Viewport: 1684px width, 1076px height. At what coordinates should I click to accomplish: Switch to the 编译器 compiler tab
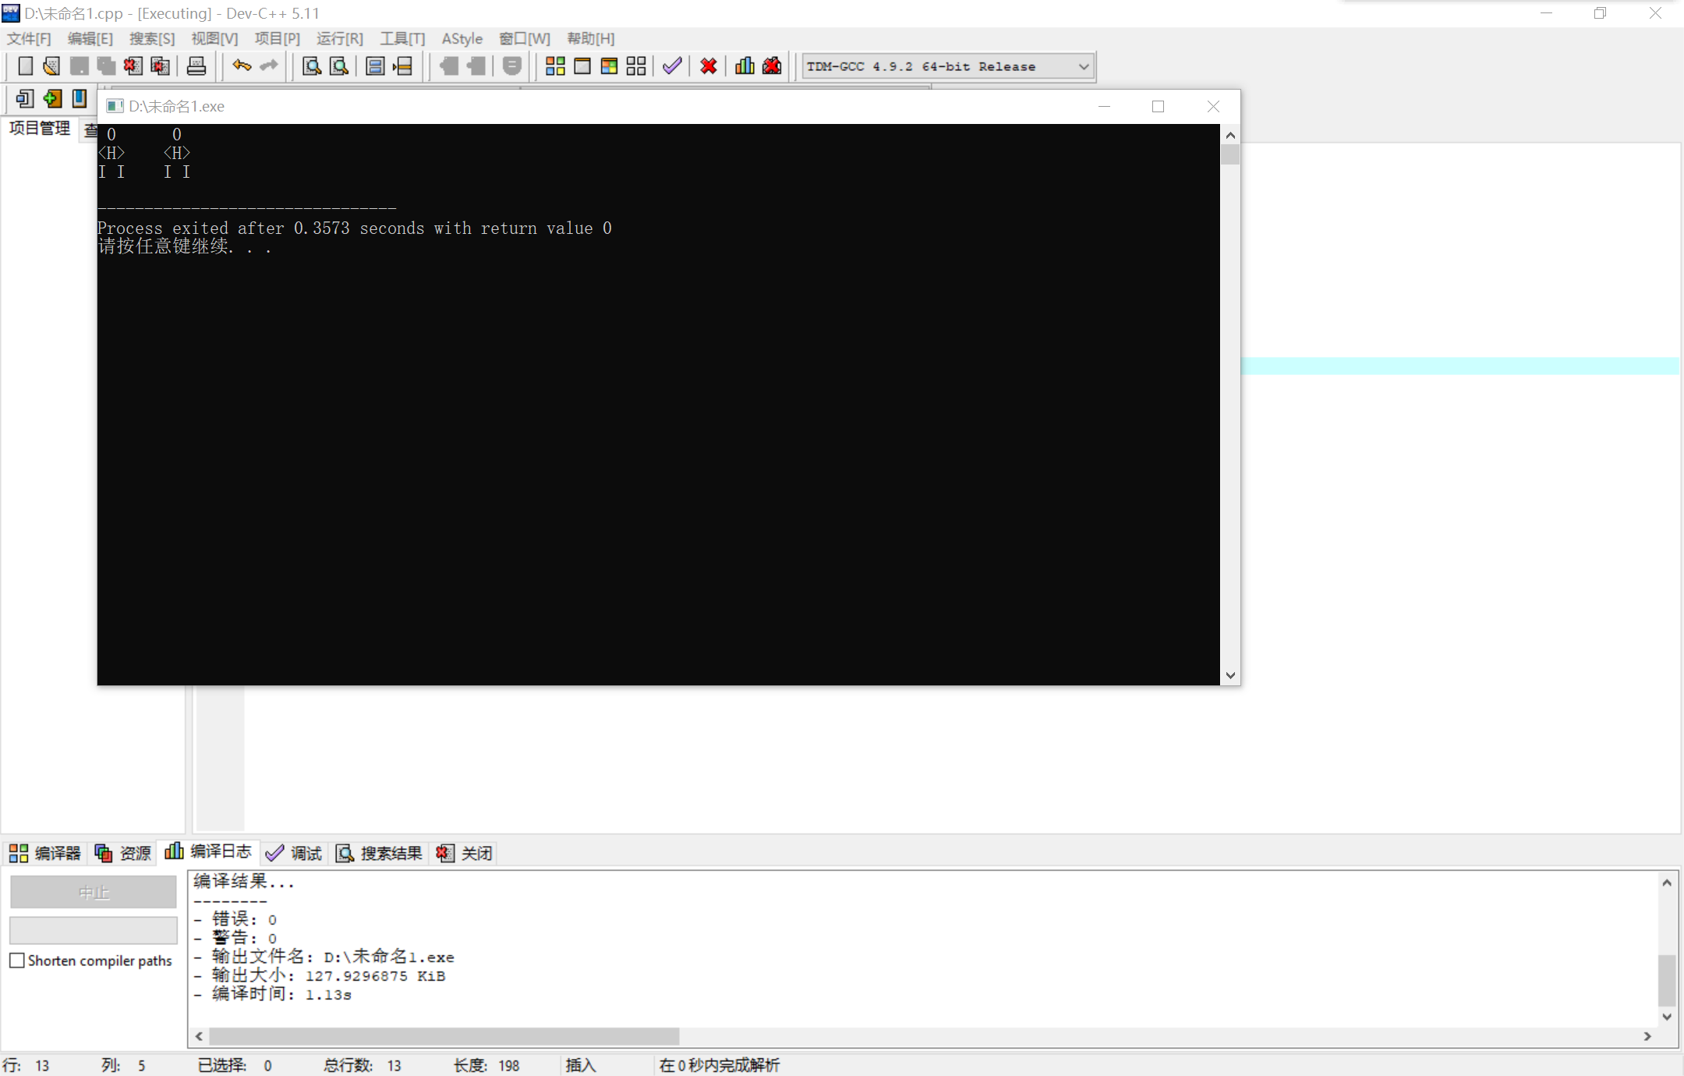[45, 853]
